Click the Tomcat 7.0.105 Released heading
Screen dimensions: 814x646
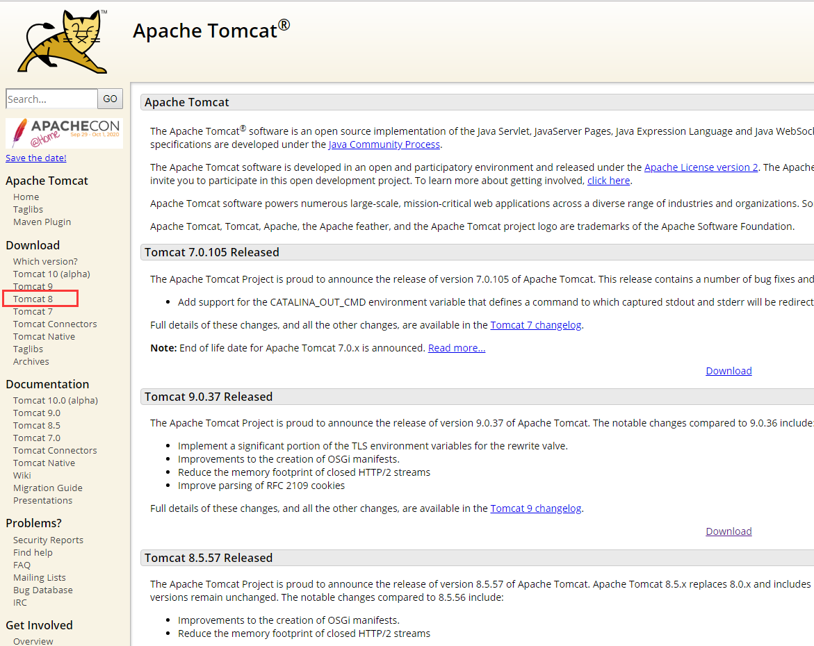click(212, 252)
